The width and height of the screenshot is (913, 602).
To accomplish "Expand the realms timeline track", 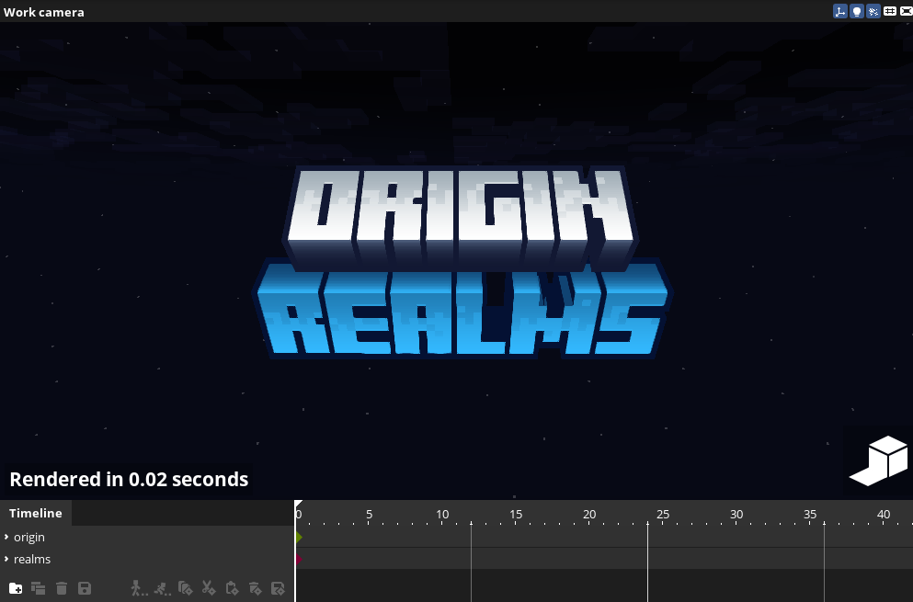I will pos(7,559).
